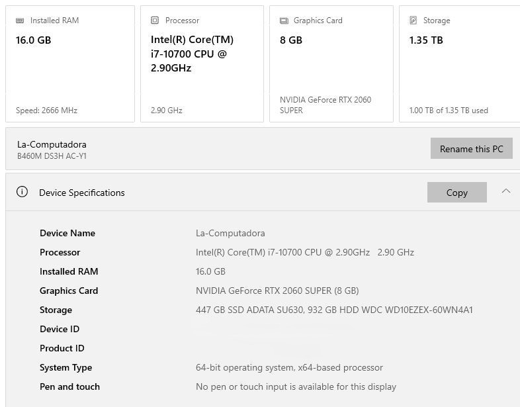Click the NVIDIA GeForce RTX 2060 SUPER (8 GB) value

pos(277,291)
